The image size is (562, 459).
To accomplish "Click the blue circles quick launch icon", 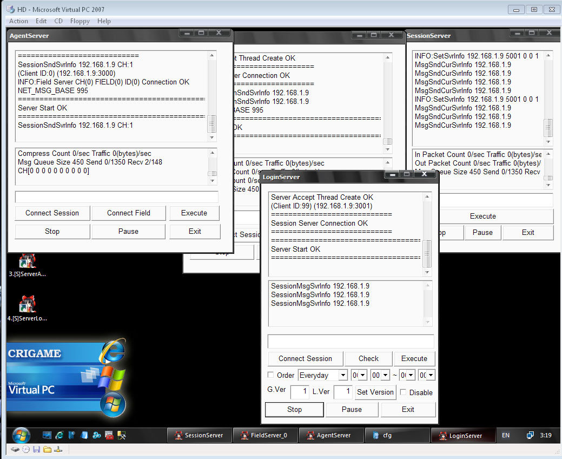I will 97,435.
